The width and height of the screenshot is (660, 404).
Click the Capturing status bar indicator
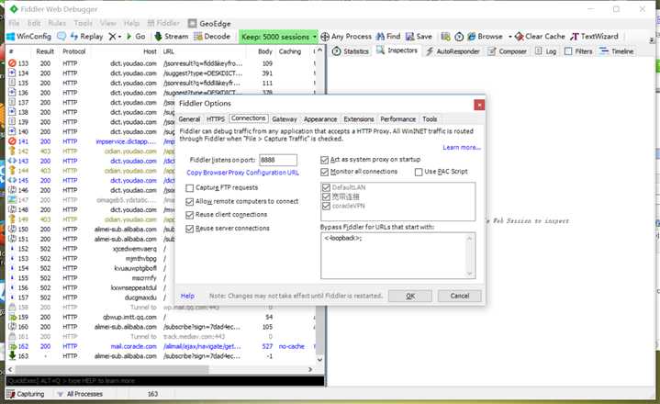coord(26,394)
